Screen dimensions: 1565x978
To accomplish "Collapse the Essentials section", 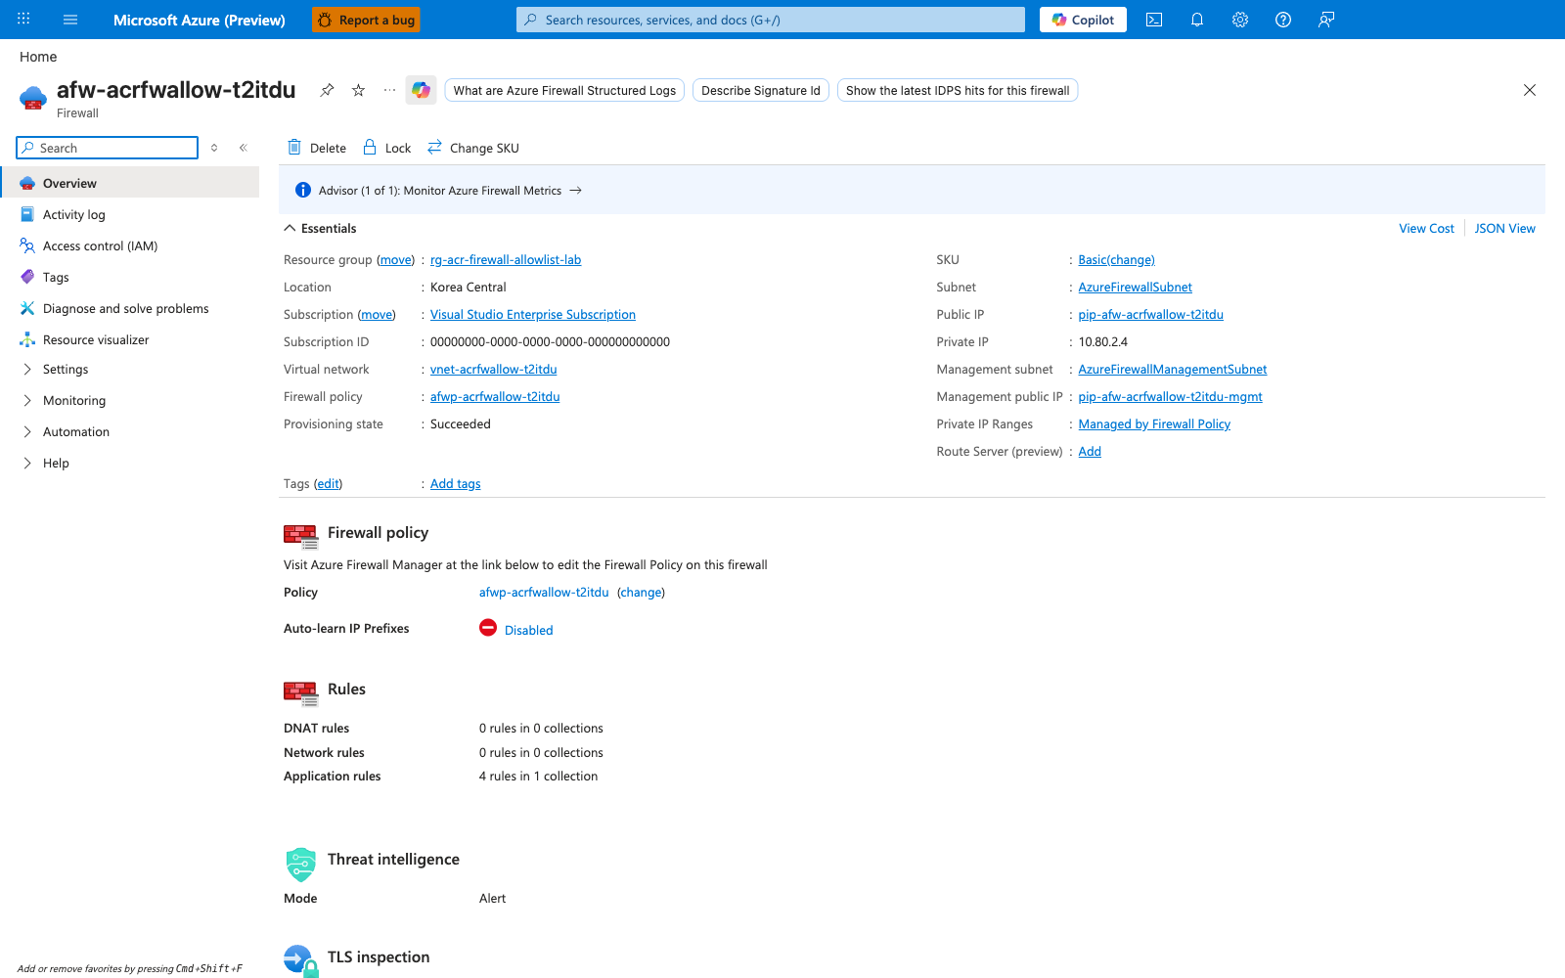I will (320, 228).
